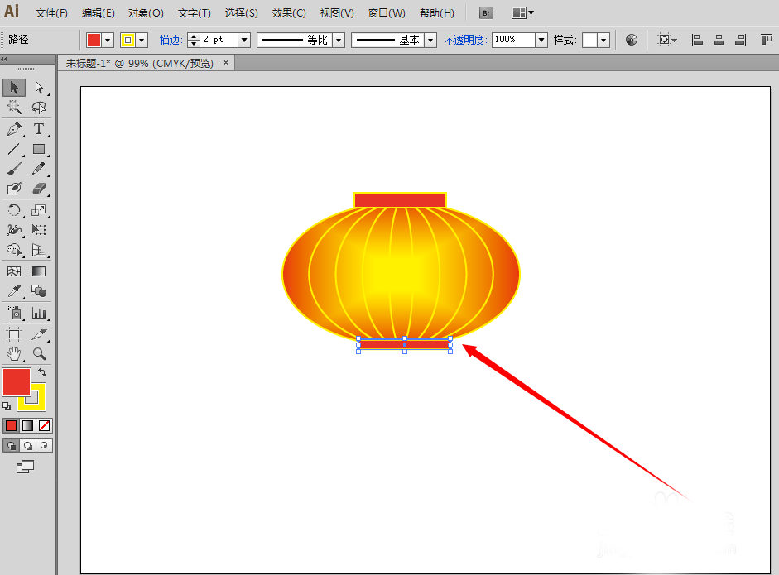
Task: Reset to default fill and stroke
Action: click(7, 406)
